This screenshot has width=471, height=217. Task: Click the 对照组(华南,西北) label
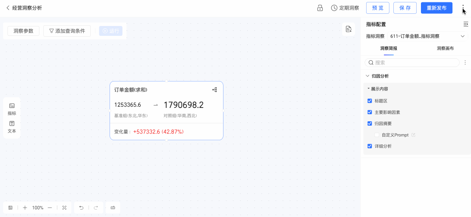coord(180,115)
